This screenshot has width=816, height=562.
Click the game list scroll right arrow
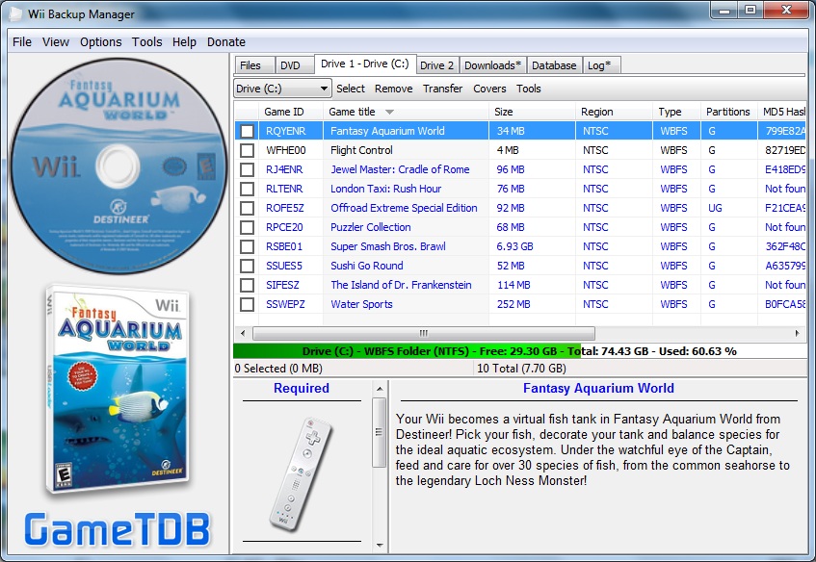pyautogui.click(x=797, y=333)
